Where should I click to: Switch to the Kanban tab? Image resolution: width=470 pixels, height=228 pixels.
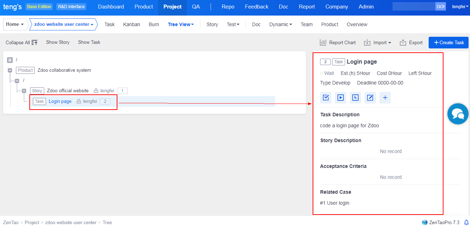(132, 24)
